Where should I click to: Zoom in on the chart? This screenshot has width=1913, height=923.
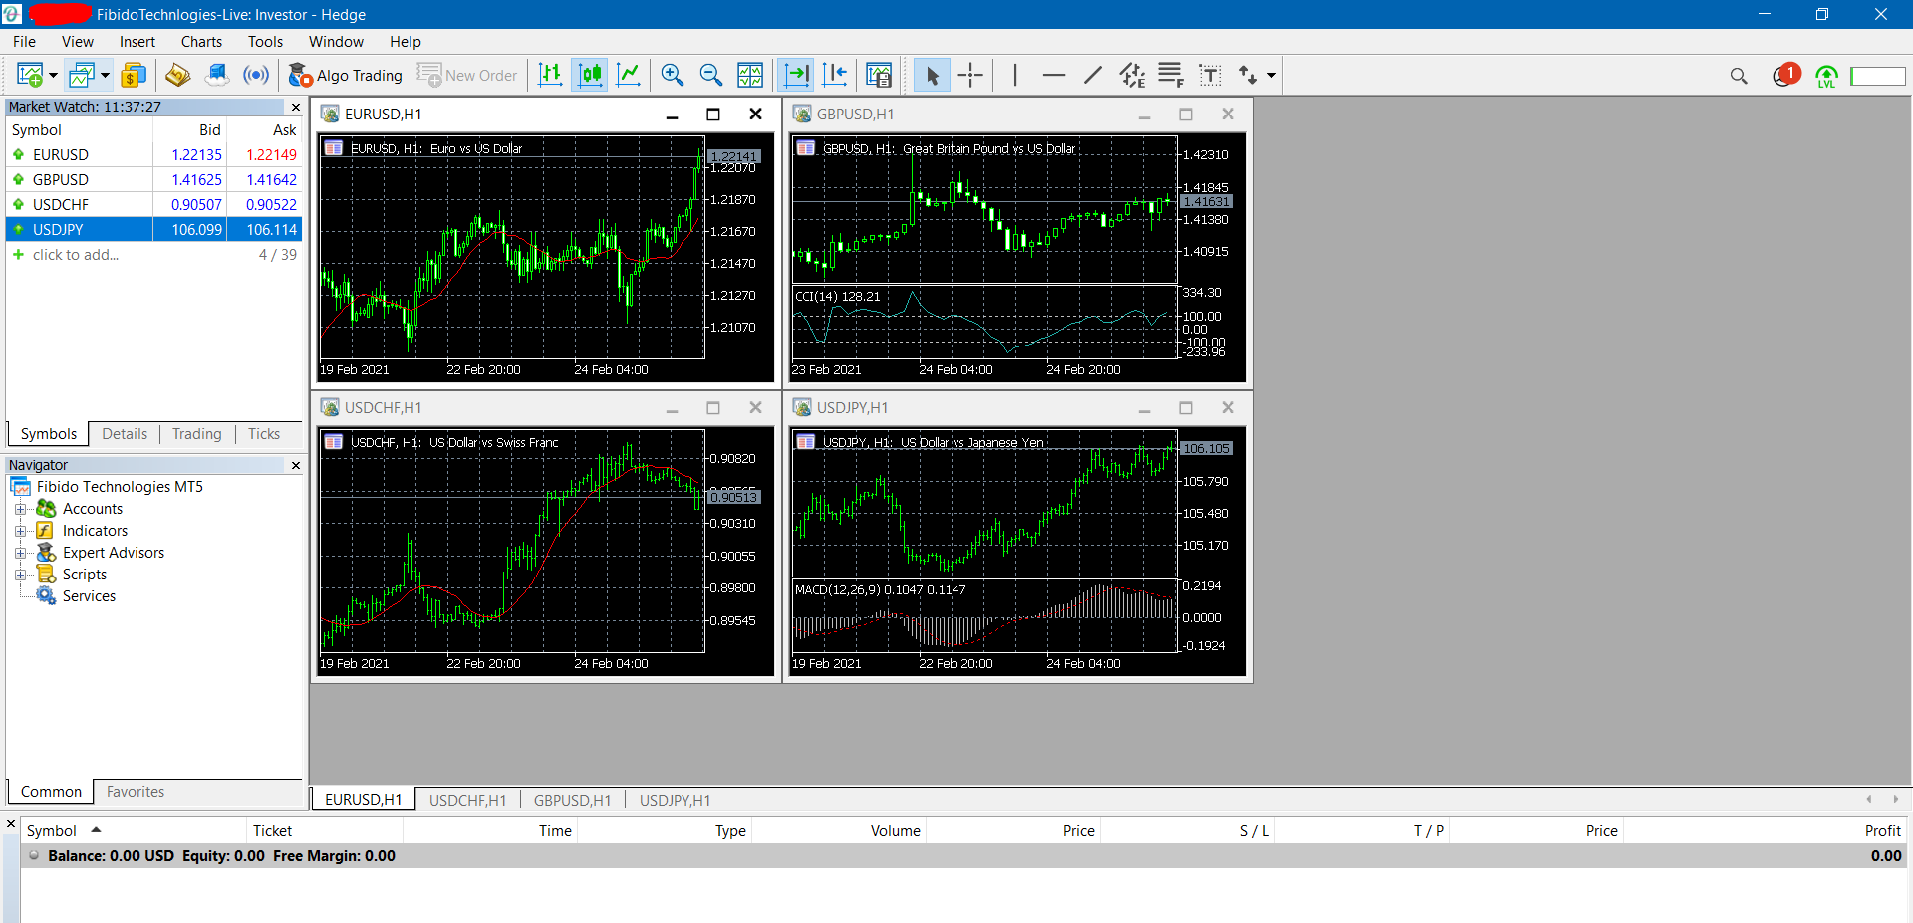coord(673,75)
